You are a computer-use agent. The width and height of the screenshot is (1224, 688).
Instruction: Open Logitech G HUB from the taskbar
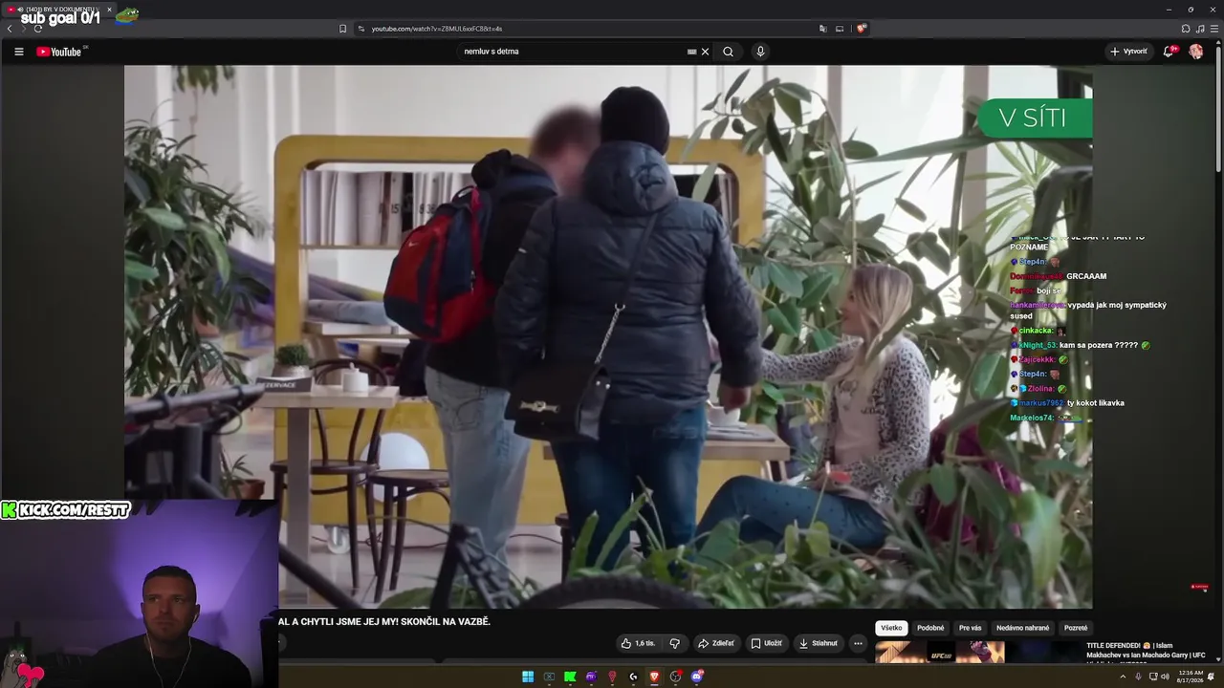click(633, 677)
